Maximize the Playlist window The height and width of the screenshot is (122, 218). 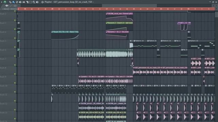click(213, 2)
